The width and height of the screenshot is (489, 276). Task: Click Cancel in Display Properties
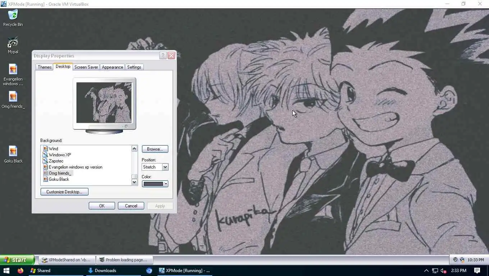[x=131, y=206]
